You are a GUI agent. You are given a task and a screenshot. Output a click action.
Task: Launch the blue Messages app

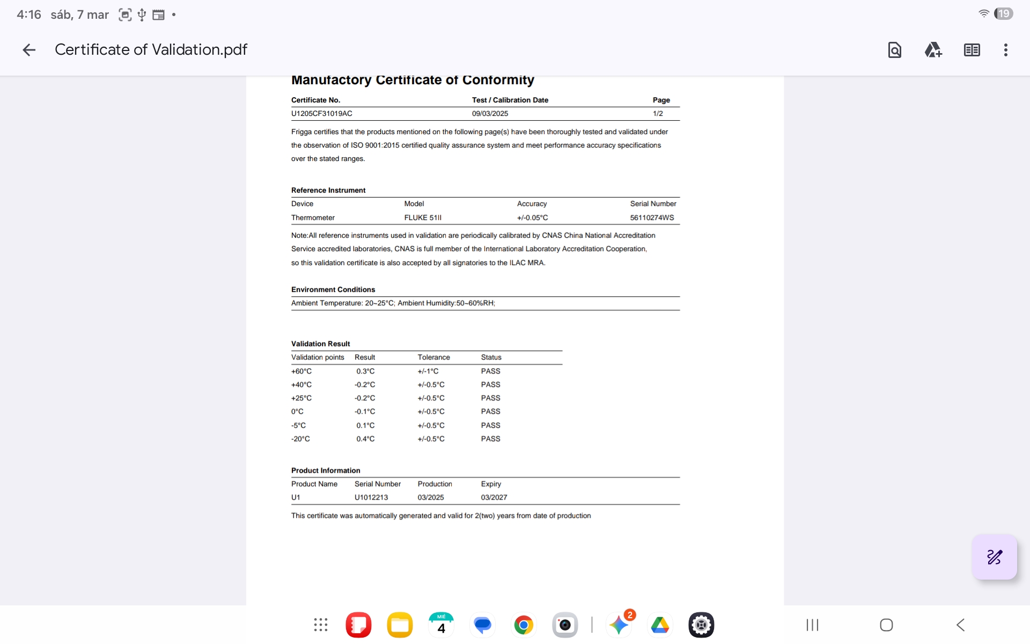click(x=482, y=625)
